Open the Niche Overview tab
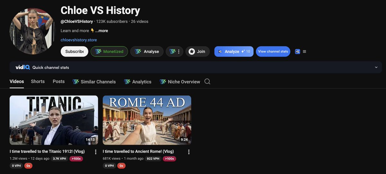The height and width of the screenshot is (174, 386). (x=180, y=82)
